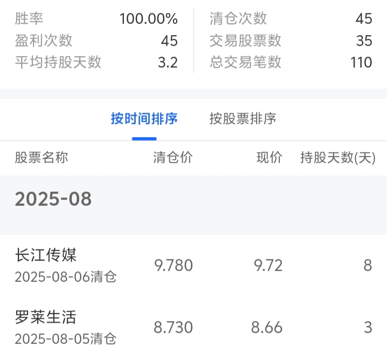This screenshot has height=354, width=387.
Task: Select the 股票名称 column header
Action: [x=41, y=158]
